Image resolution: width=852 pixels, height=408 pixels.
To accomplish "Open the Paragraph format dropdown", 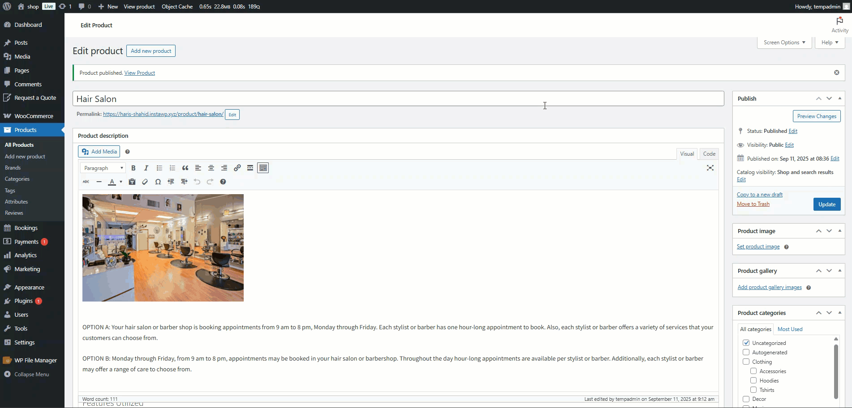I will 103,168.
